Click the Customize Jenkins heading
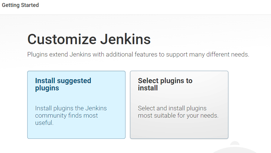271x153 pixels. coord(89,40)
